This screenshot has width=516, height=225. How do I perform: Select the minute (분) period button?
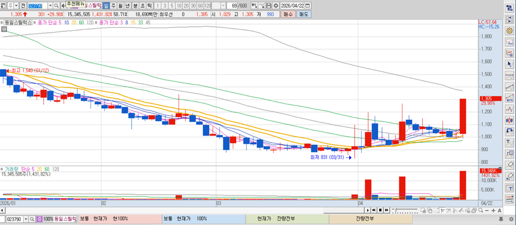[136, 5]
